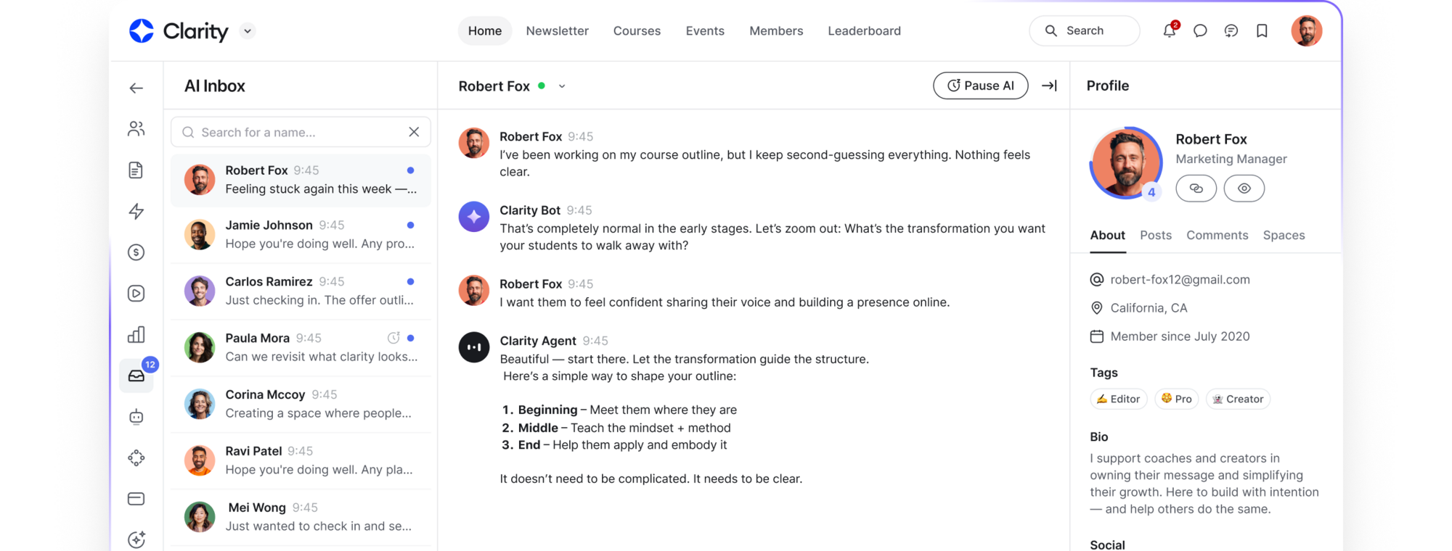Expand the Clarity workspace dropdown

pos(247,31)
